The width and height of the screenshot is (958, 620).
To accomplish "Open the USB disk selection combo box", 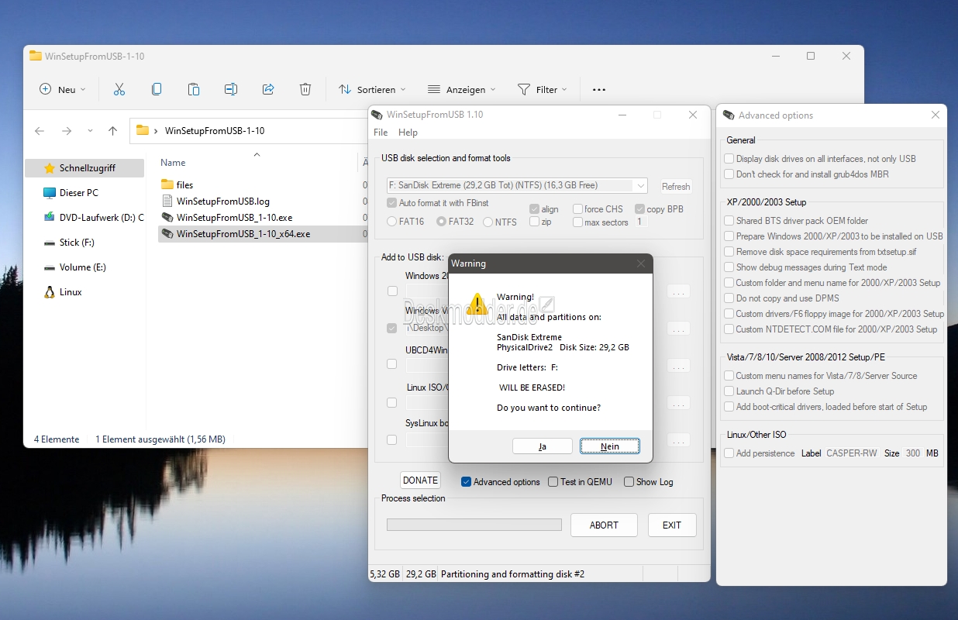I will click(x=517, y=186).
